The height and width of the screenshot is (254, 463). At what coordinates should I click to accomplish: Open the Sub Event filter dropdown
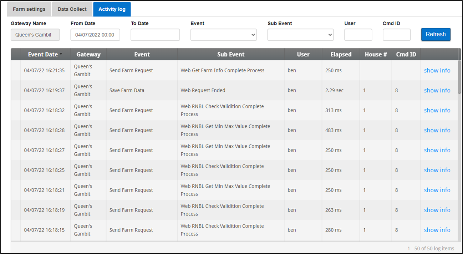coord(300,35)
